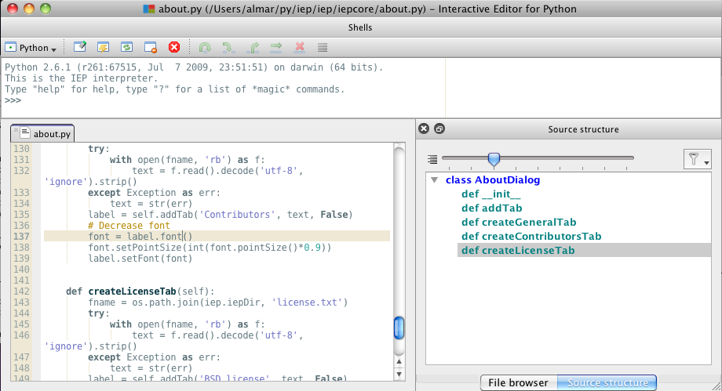Select the about.py editor tab
The width and height of the screenshot is (722, 391).
coord(42,134)
